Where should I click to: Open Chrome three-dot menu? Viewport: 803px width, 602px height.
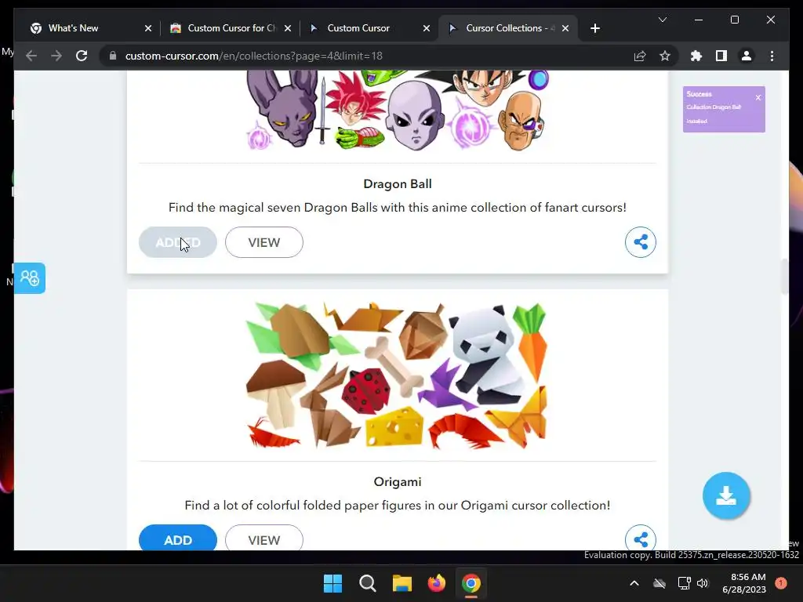click(772, 56)
